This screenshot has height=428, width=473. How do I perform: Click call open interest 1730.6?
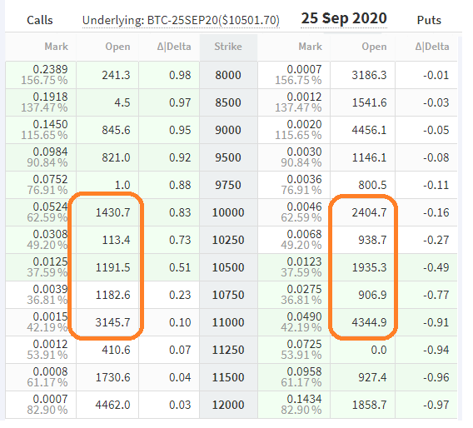coord(112,377)
